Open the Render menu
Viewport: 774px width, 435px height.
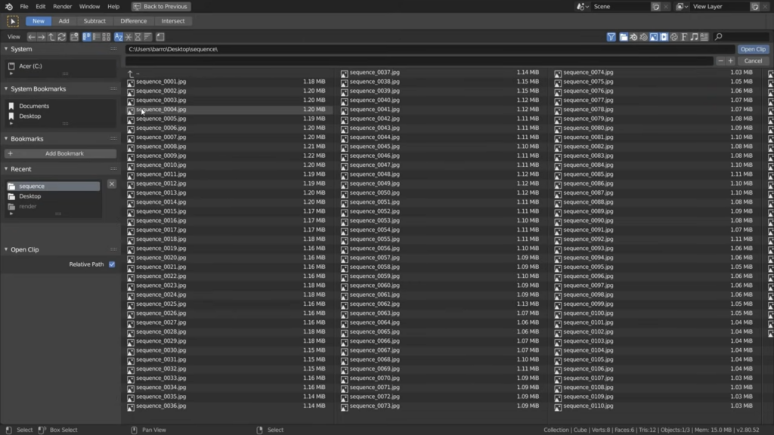coord(62,6)
